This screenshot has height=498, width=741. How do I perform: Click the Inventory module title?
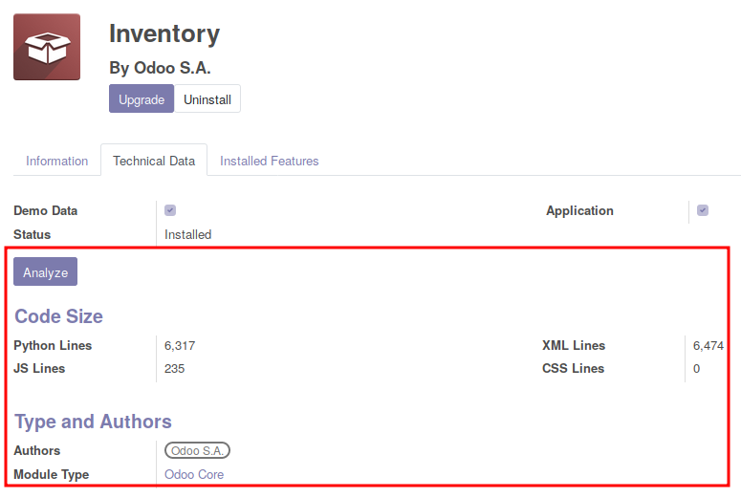click(x=164, y=34)
